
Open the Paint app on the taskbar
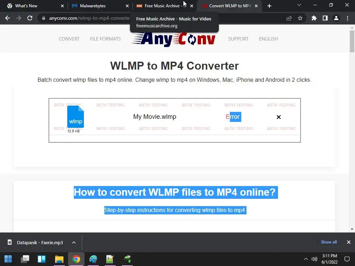point(93,259)
